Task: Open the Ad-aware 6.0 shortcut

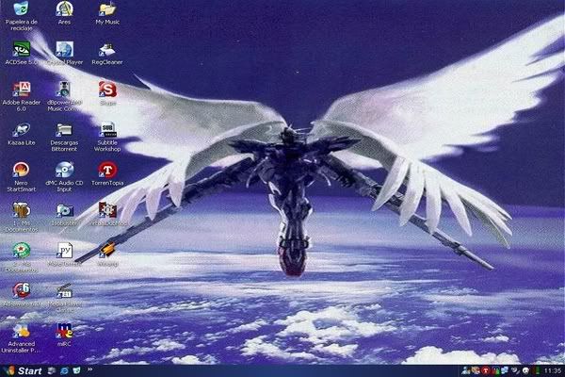Action: [22, 295]
